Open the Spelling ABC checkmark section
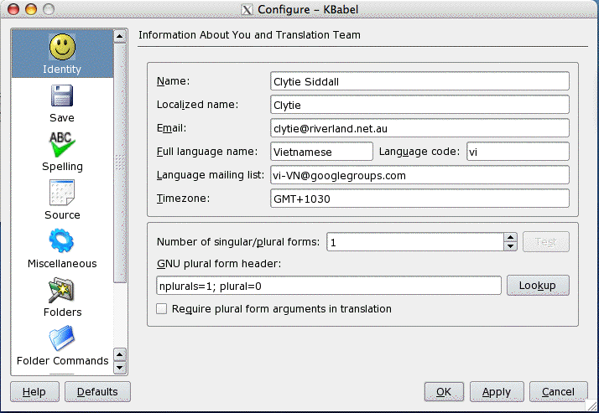Screen dimensions: 599x413 click(x=62, y=144)
